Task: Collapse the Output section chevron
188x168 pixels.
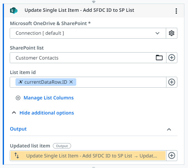Action: pyautogui.click(x=169, y=129)
